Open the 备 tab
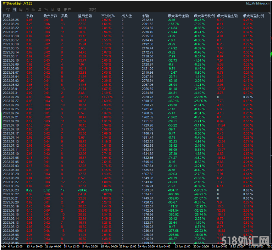The width and height of the screenshot is (272, 250). (x=58, y=9)
